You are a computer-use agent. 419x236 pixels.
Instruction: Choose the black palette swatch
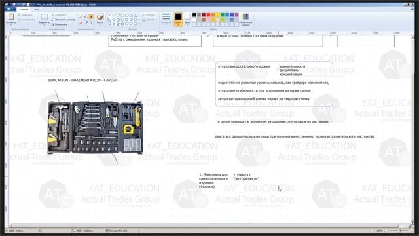click(194, 15)
